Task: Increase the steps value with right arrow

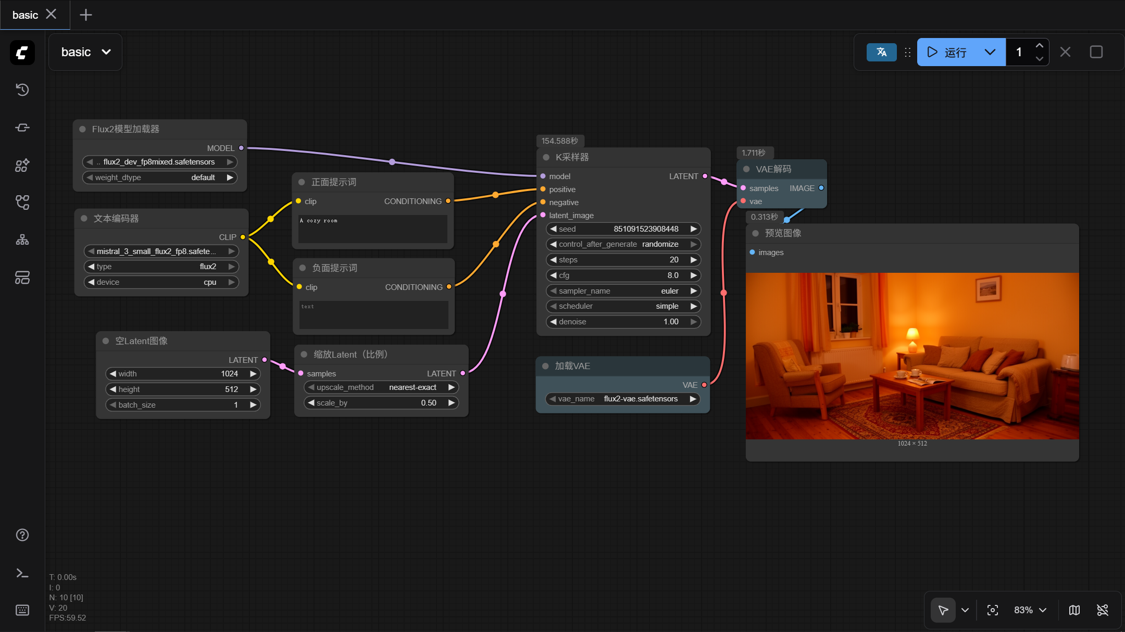Action: coord(694,260)
